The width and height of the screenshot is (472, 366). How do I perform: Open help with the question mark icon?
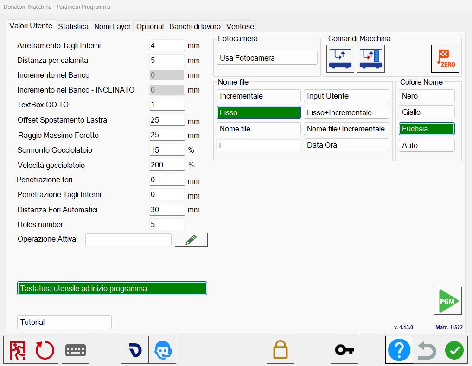pos(399,350)
